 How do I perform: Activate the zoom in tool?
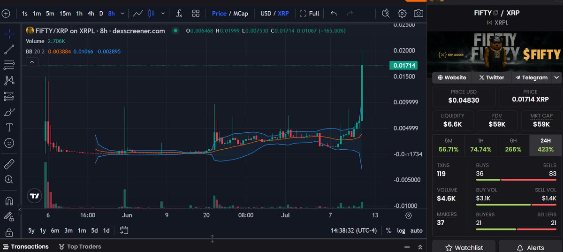pyautogui.click(x=9, y=179)
